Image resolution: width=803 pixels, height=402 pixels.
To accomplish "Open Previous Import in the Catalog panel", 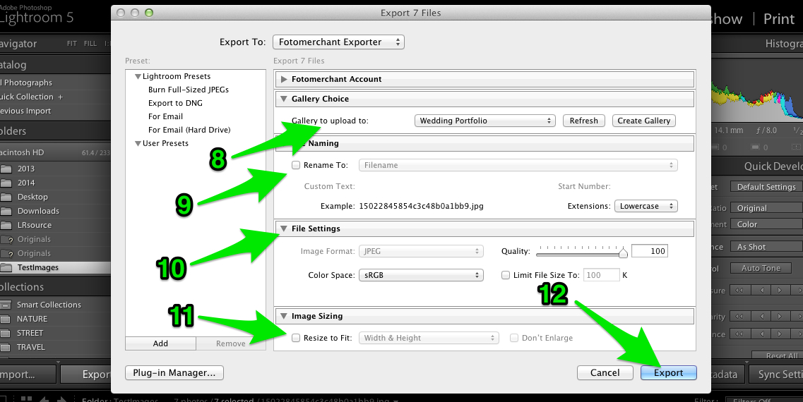I will (x=25, y=111).
